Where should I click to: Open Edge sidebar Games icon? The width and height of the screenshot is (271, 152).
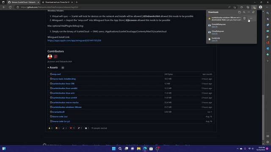click(268, 37)
